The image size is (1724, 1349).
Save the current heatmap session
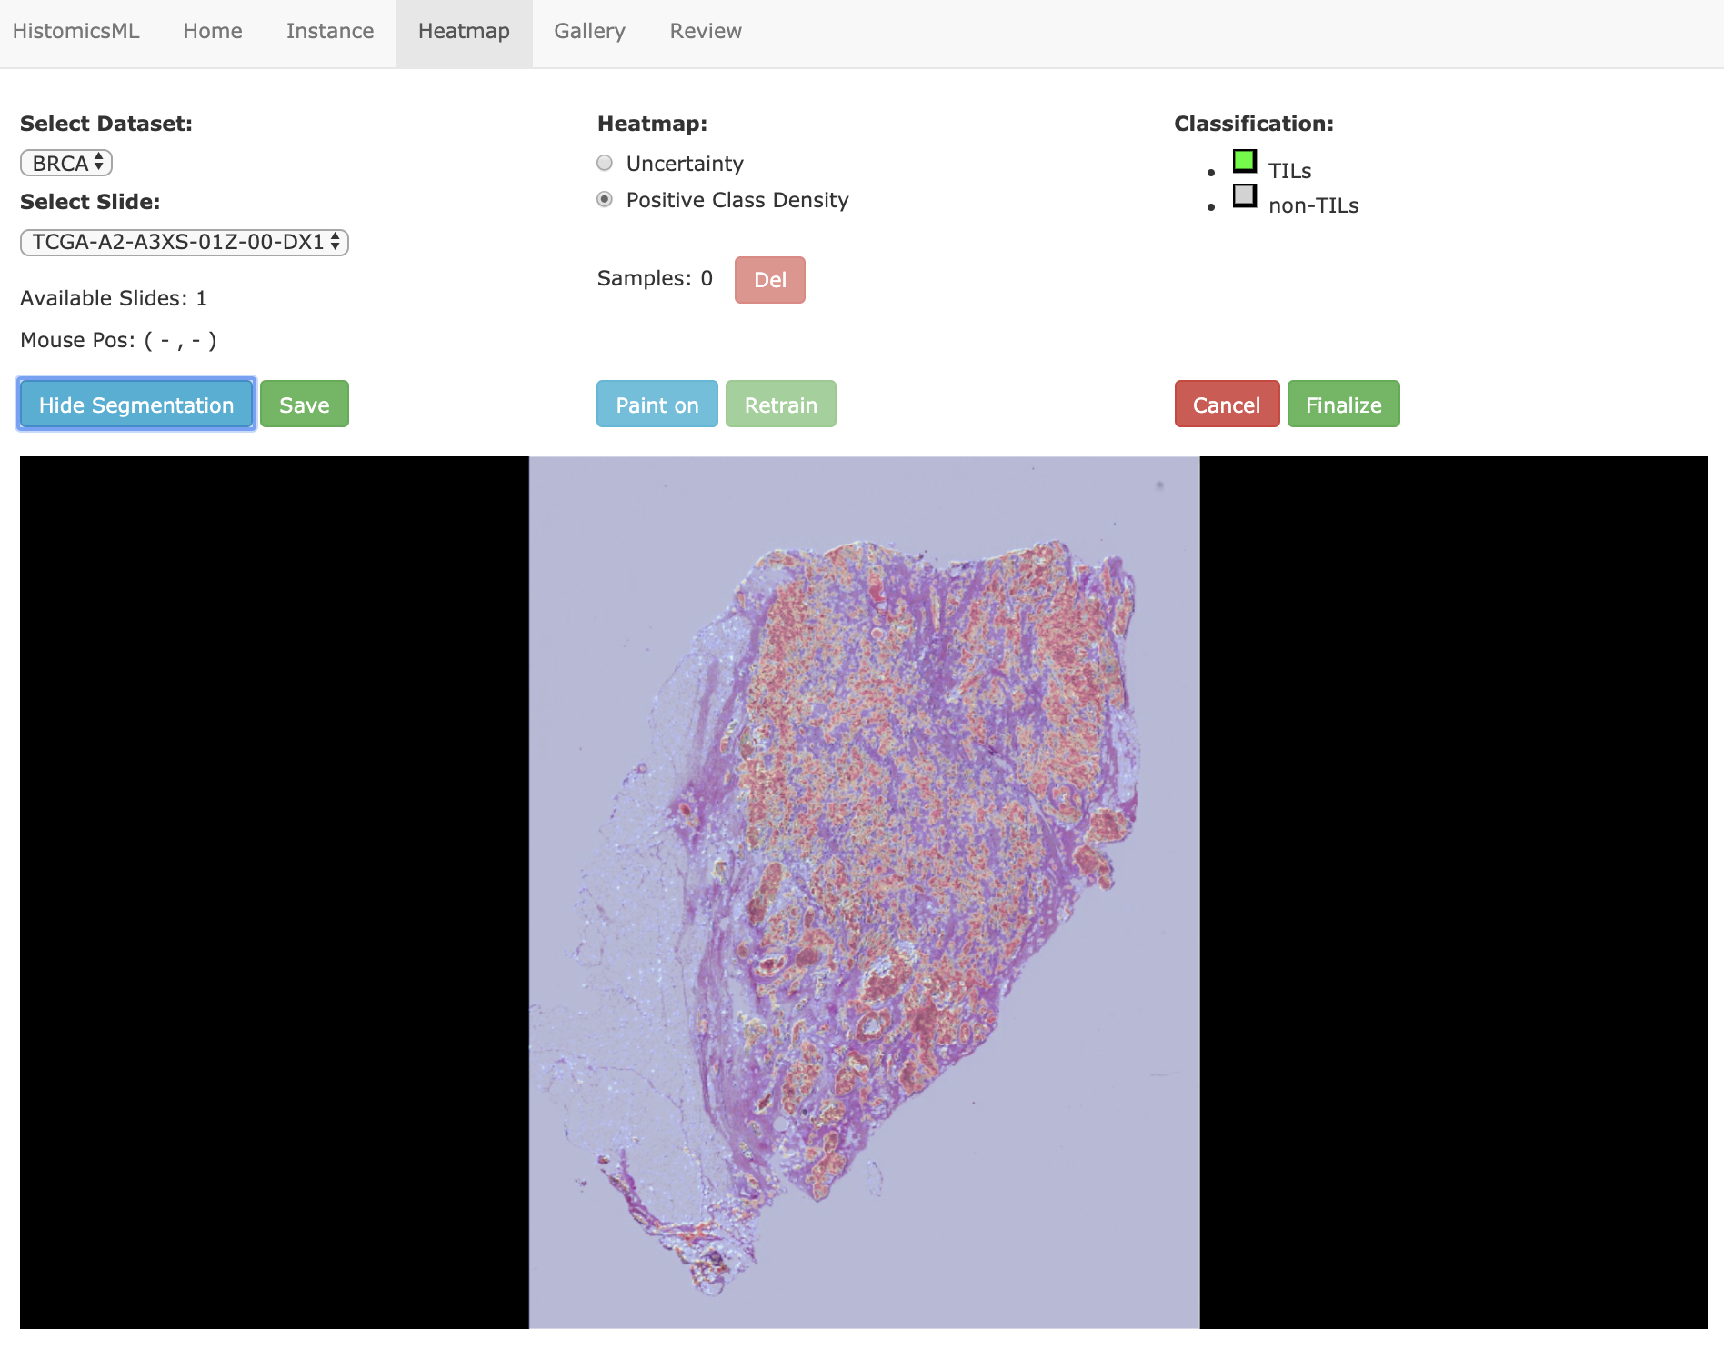click(305, 405)
